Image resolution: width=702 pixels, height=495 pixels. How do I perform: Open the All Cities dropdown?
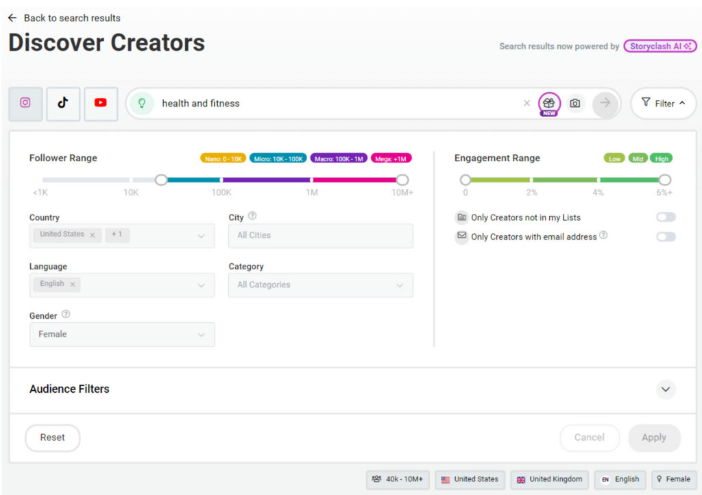pyautogui.click(x=321, y=236)
